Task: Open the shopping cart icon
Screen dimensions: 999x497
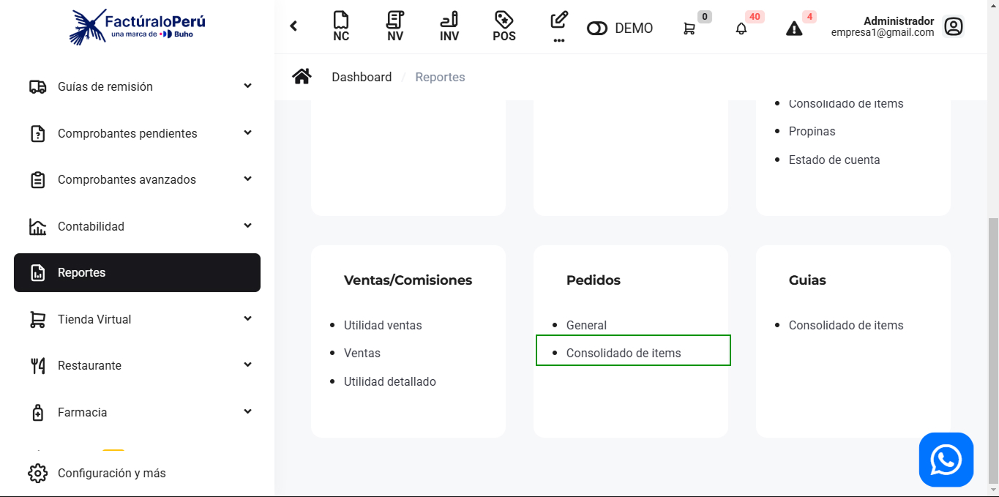Action: click(689, 29)
